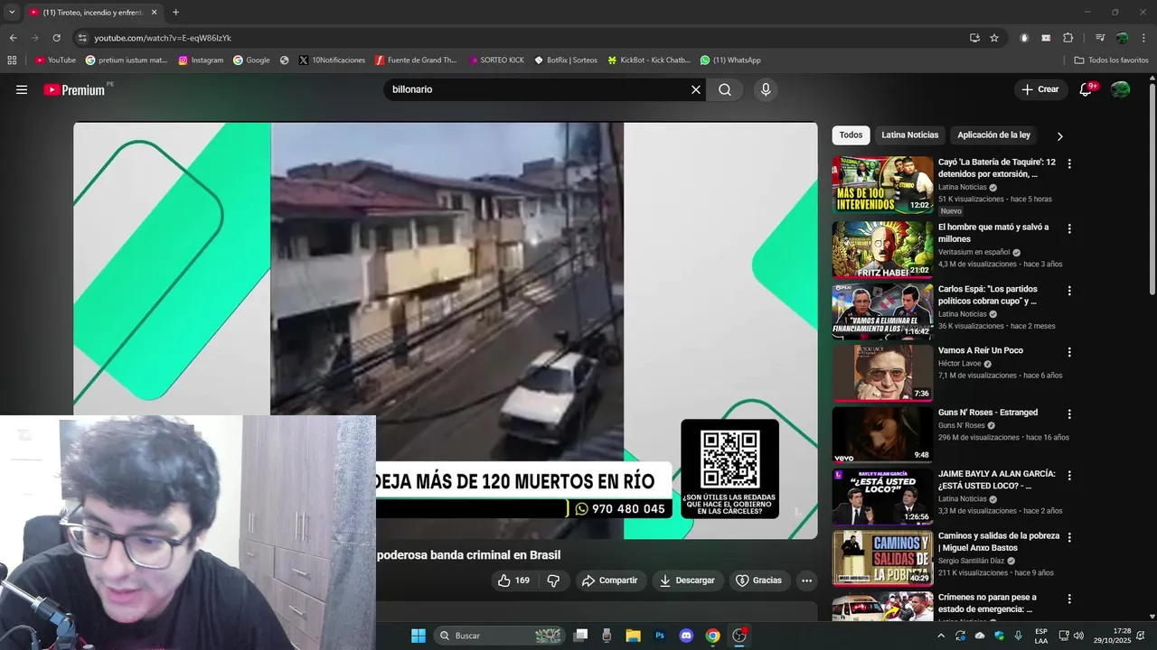Open options for Guns N' Roses Estranged
Viewport: 1157px width, 650px height.
point(1069,414)
